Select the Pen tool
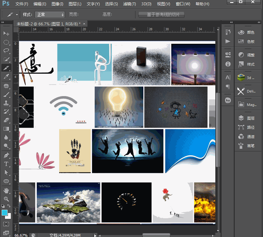 [x=6, y=155]
